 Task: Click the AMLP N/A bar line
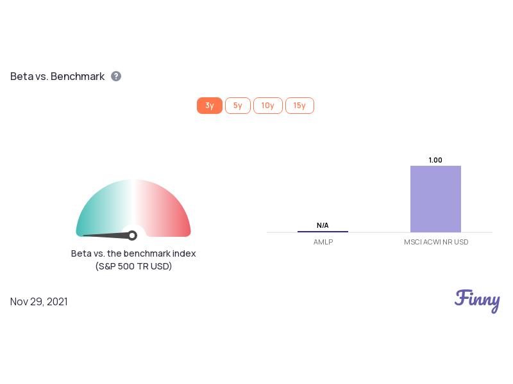[323, 232]
